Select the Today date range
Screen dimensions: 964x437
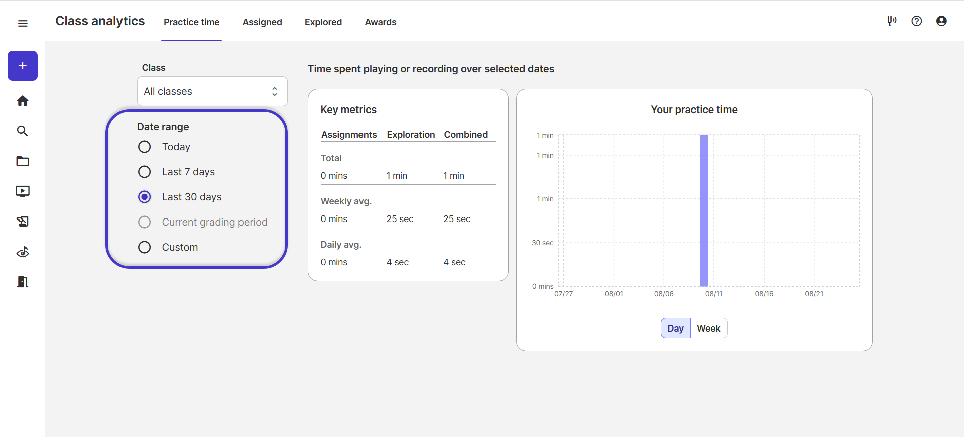[144, 147]
